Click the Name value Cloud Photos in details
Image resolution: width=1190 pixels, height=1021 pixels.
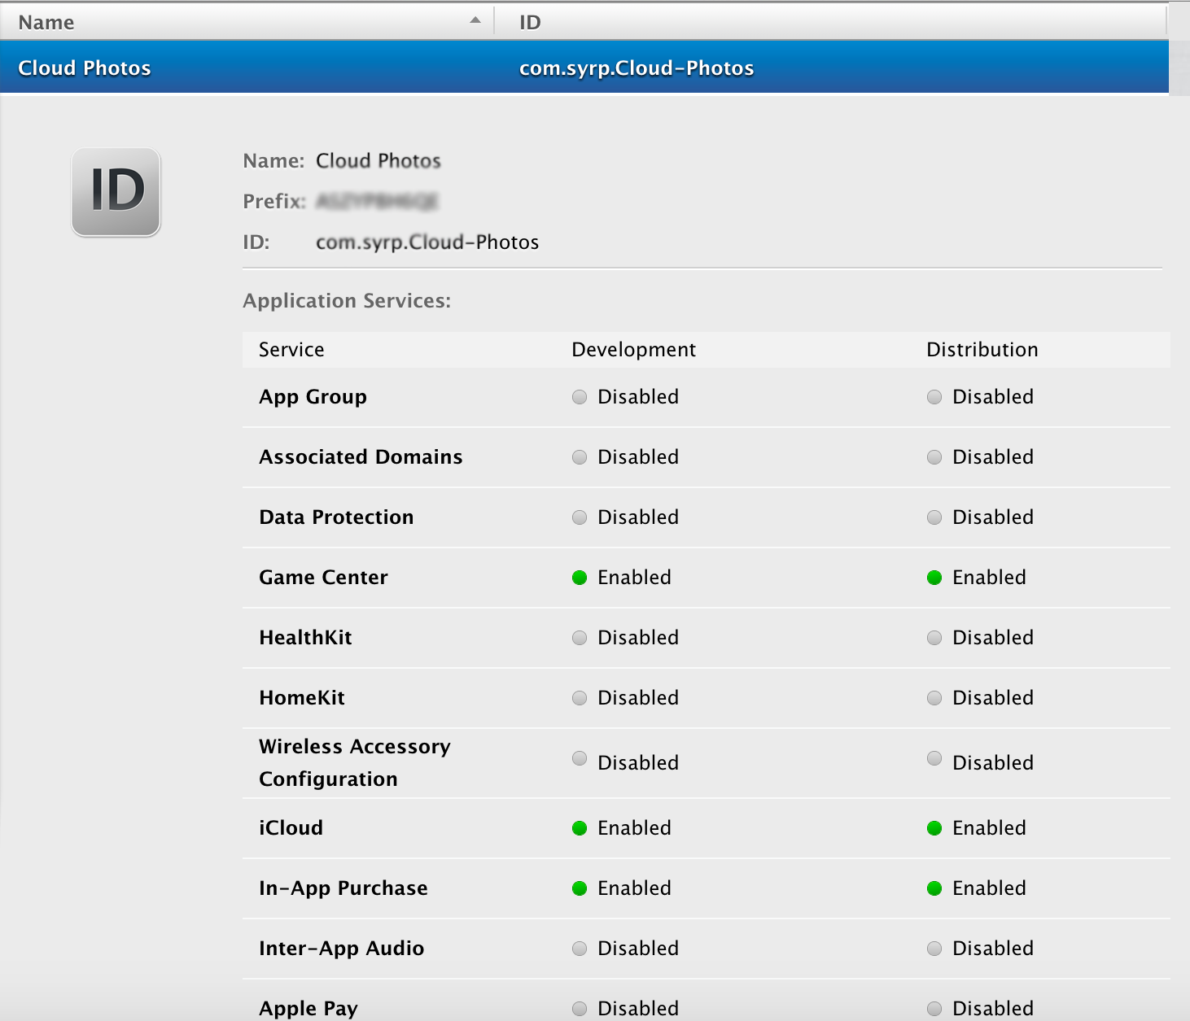click(x=378, y=161)
